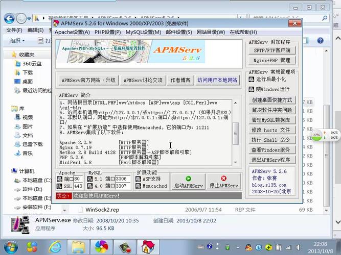Open the 邮件设置(S) menu
The width and height of the screenshot is (341, 255).
[x=179, y=32]
